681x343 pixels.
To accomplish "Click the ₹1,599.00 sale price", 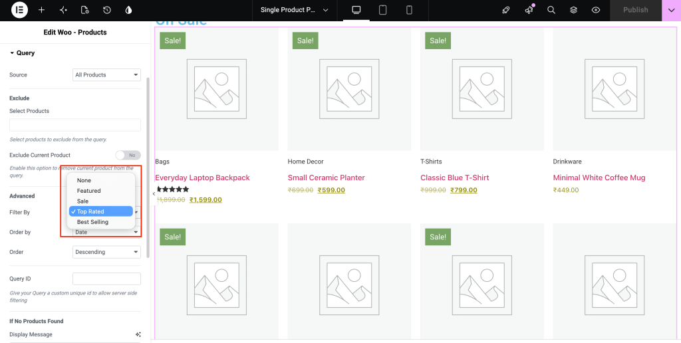I will [x=206, y=199].
